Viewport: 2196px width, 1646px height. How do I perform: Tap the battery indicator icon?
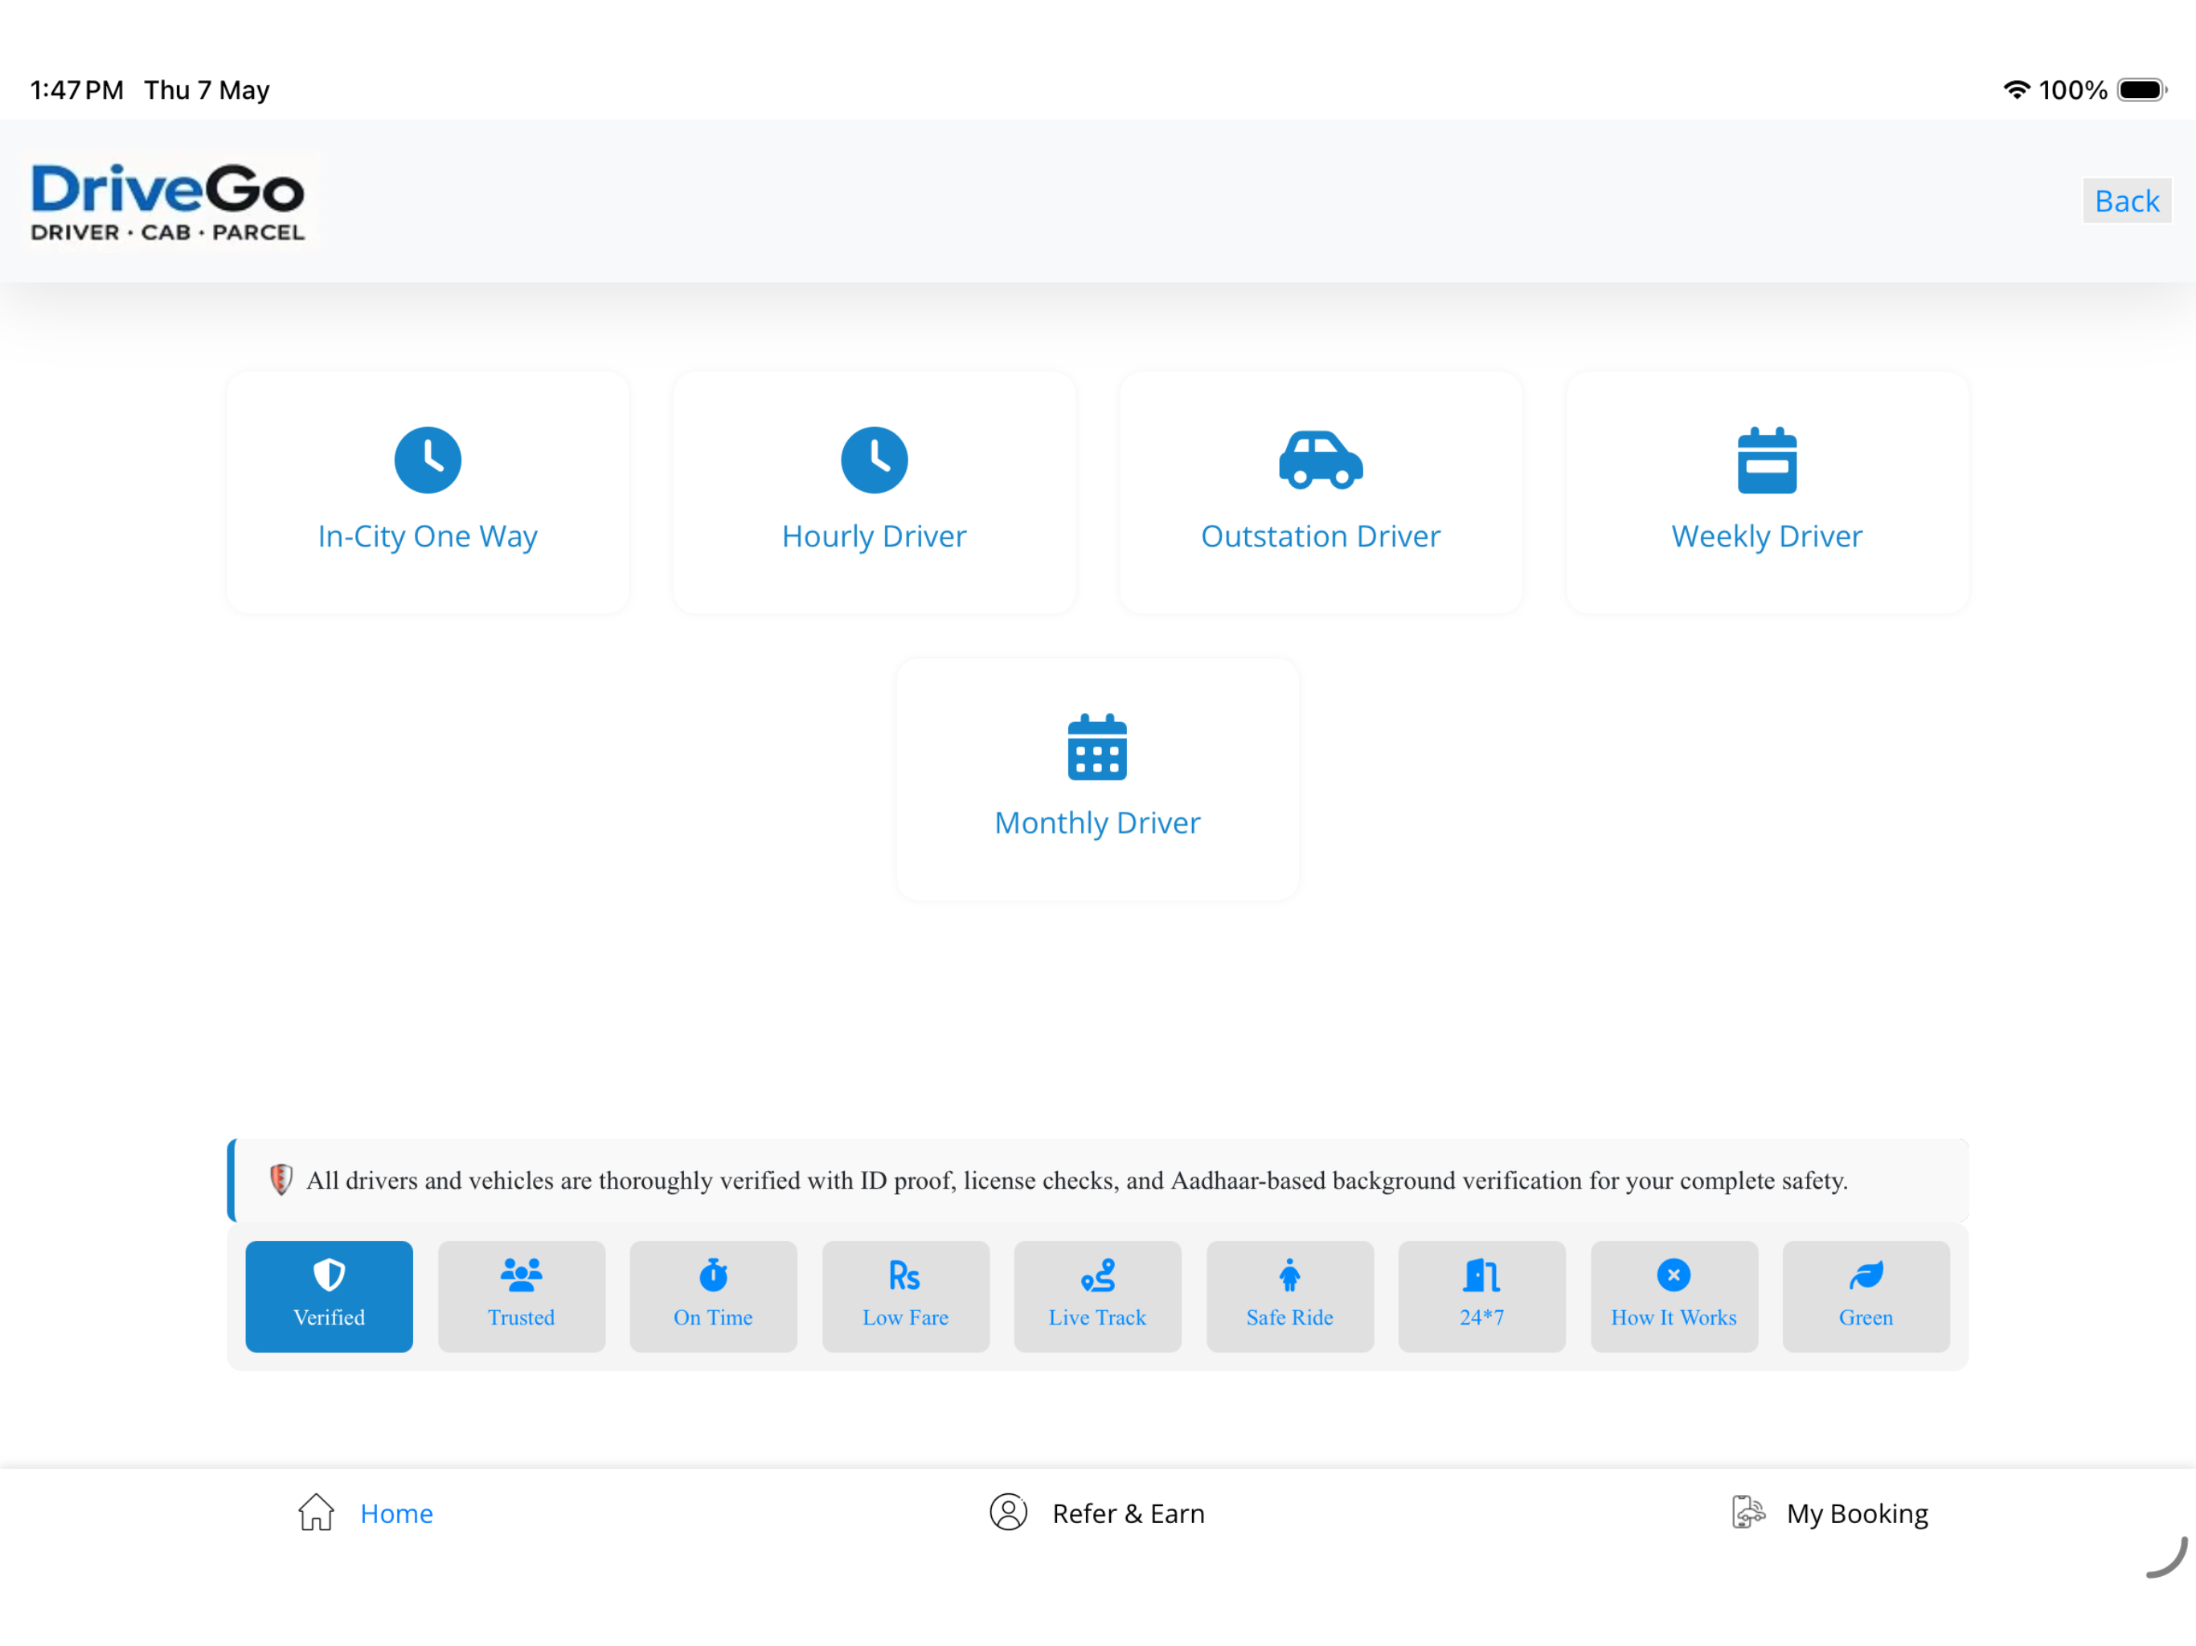[x=2141, y=89]
